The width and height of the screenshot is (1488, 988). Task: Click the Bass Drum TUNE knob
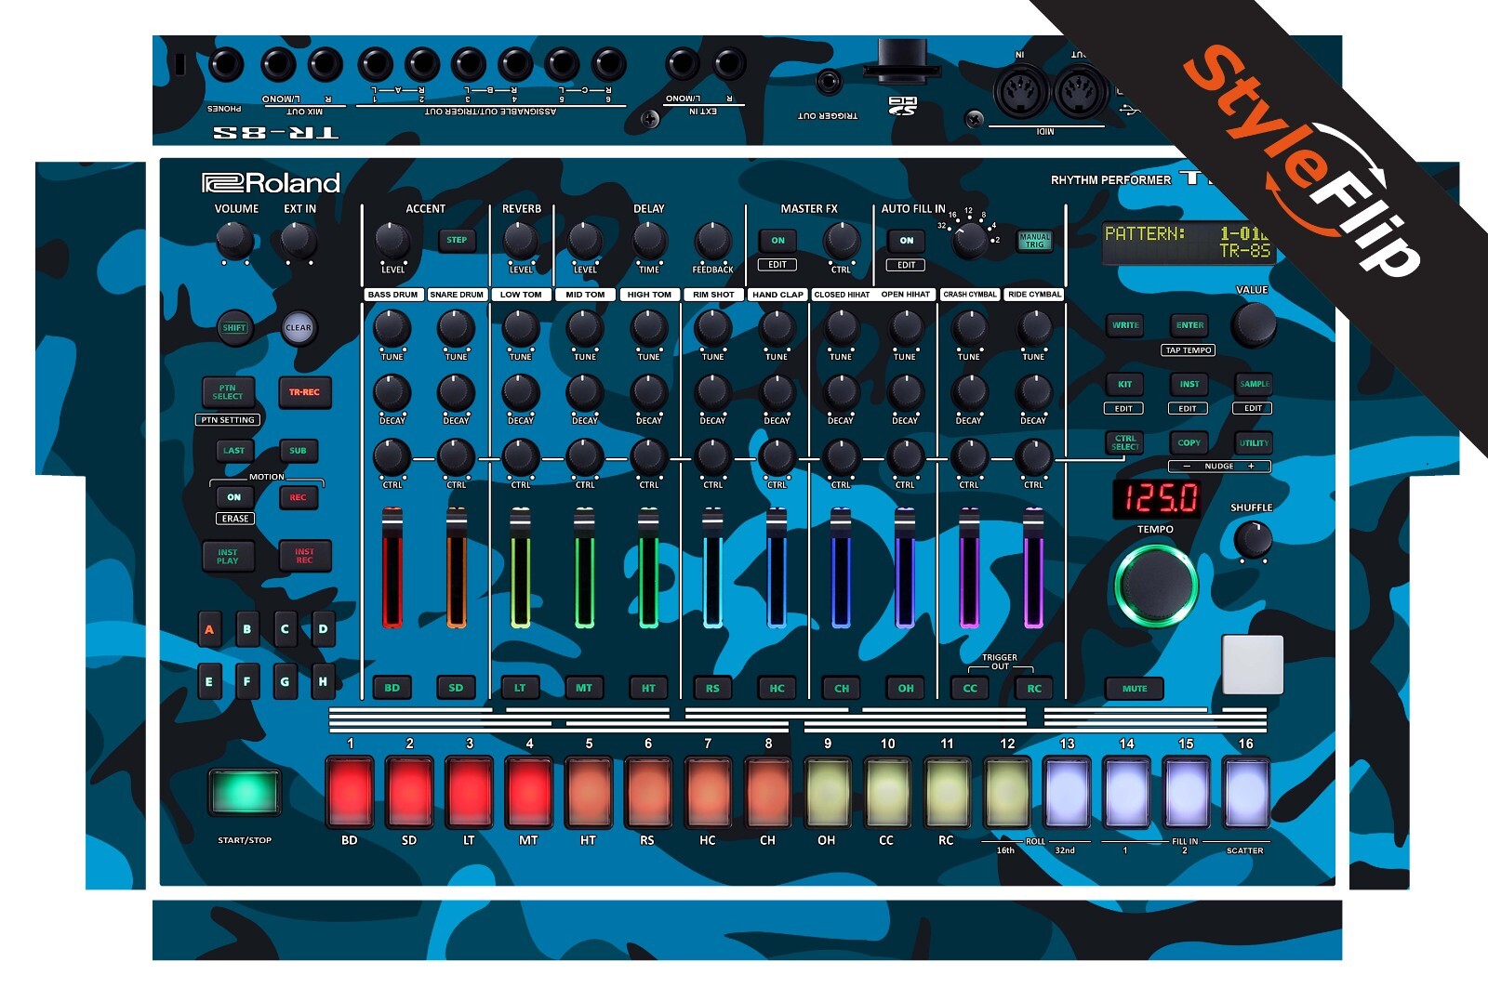392,328
